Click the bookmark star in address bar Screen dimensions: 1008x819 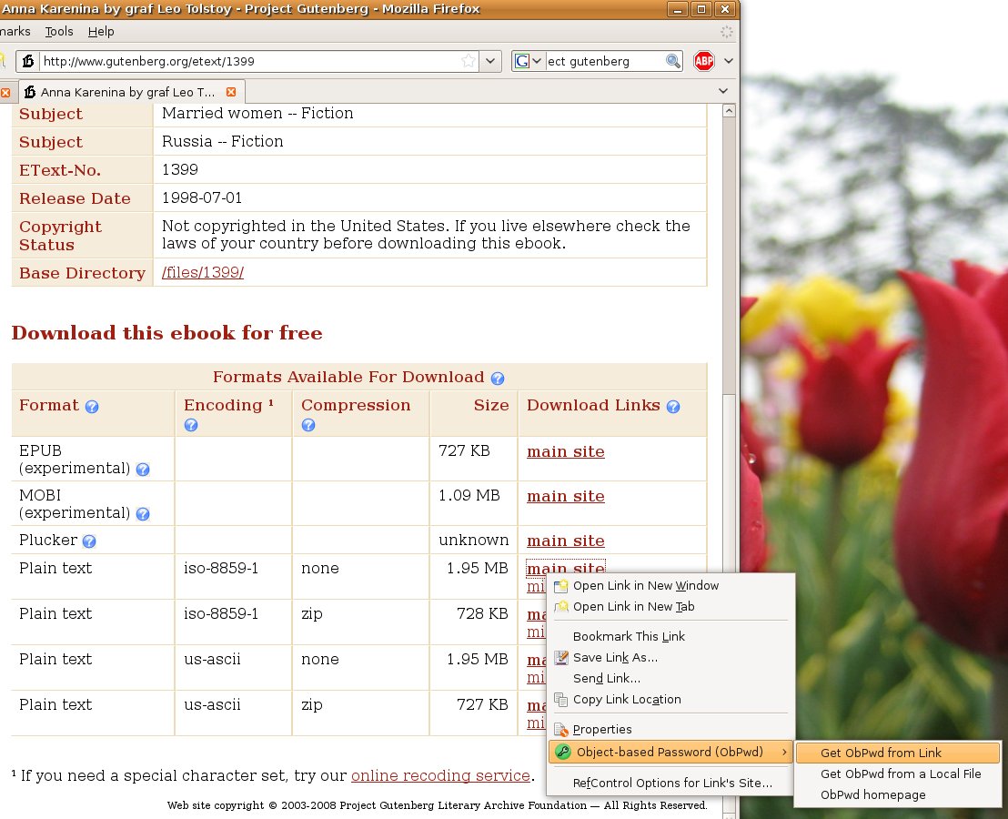point(468,61)
